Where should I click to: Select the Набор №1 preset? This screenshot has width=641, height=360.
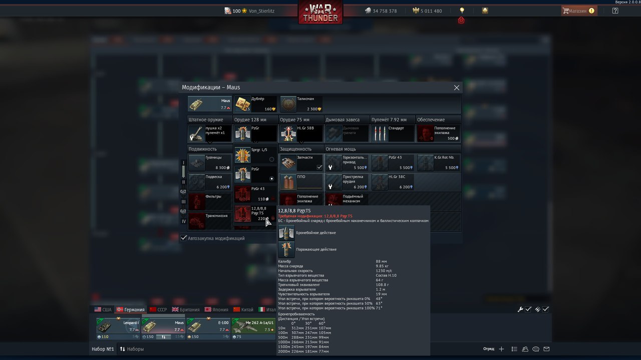click(103, 349)
